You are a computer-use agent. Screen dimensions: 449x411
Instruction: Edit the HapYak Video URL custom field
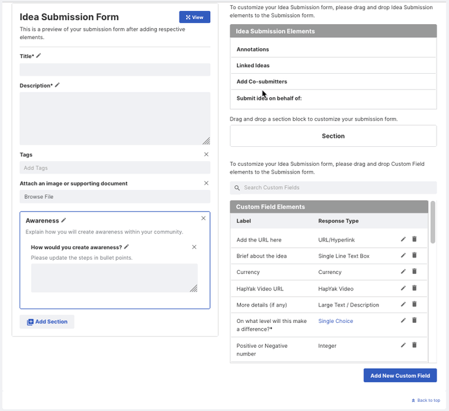point(403,288)
